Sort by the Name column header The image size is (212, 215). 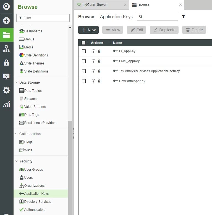[x=117, y=43]
